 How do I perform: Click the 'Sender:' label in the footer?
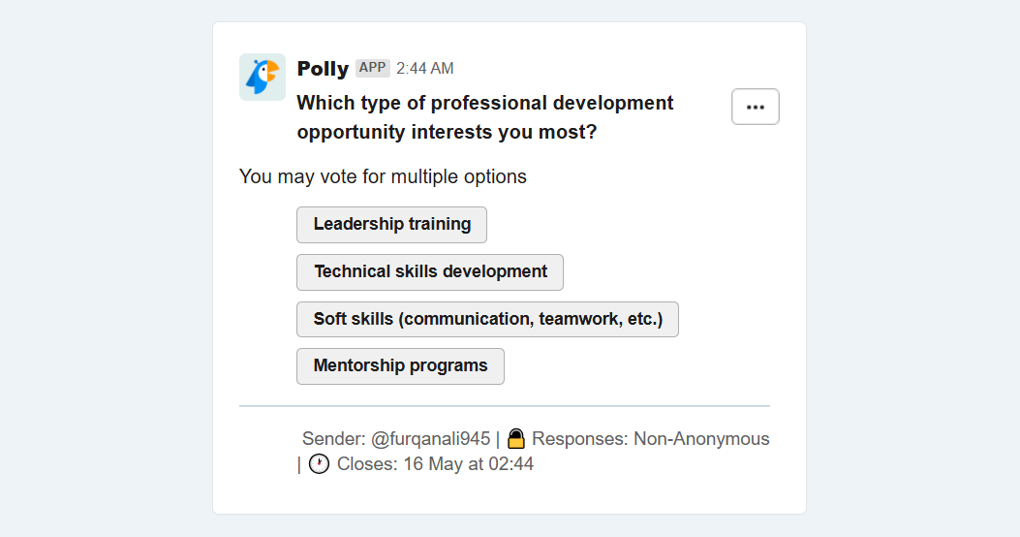coord(334,439)
